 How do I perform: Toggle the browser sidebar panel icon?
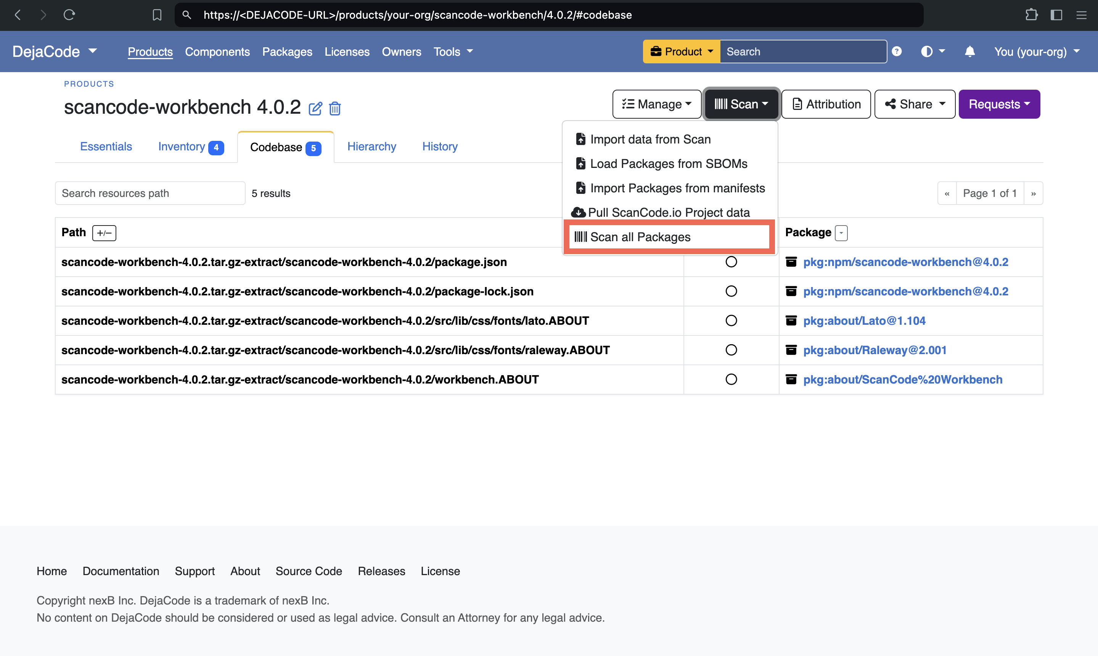(x=1056, y=15)
